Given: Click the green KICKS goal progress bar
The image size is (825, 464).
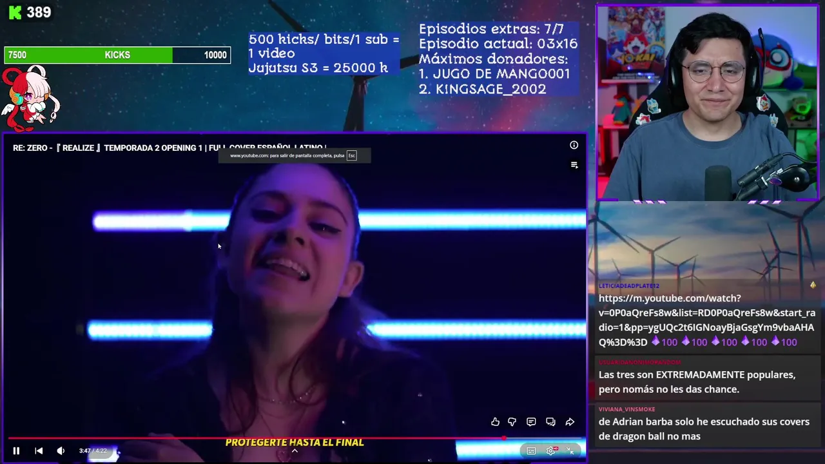Looking at the screenshot, I should [117, 55].
